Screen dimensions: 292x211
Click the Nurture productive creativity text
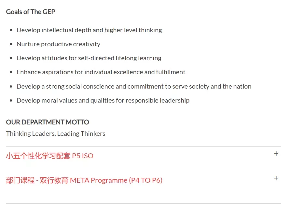[x=59, y=44]
